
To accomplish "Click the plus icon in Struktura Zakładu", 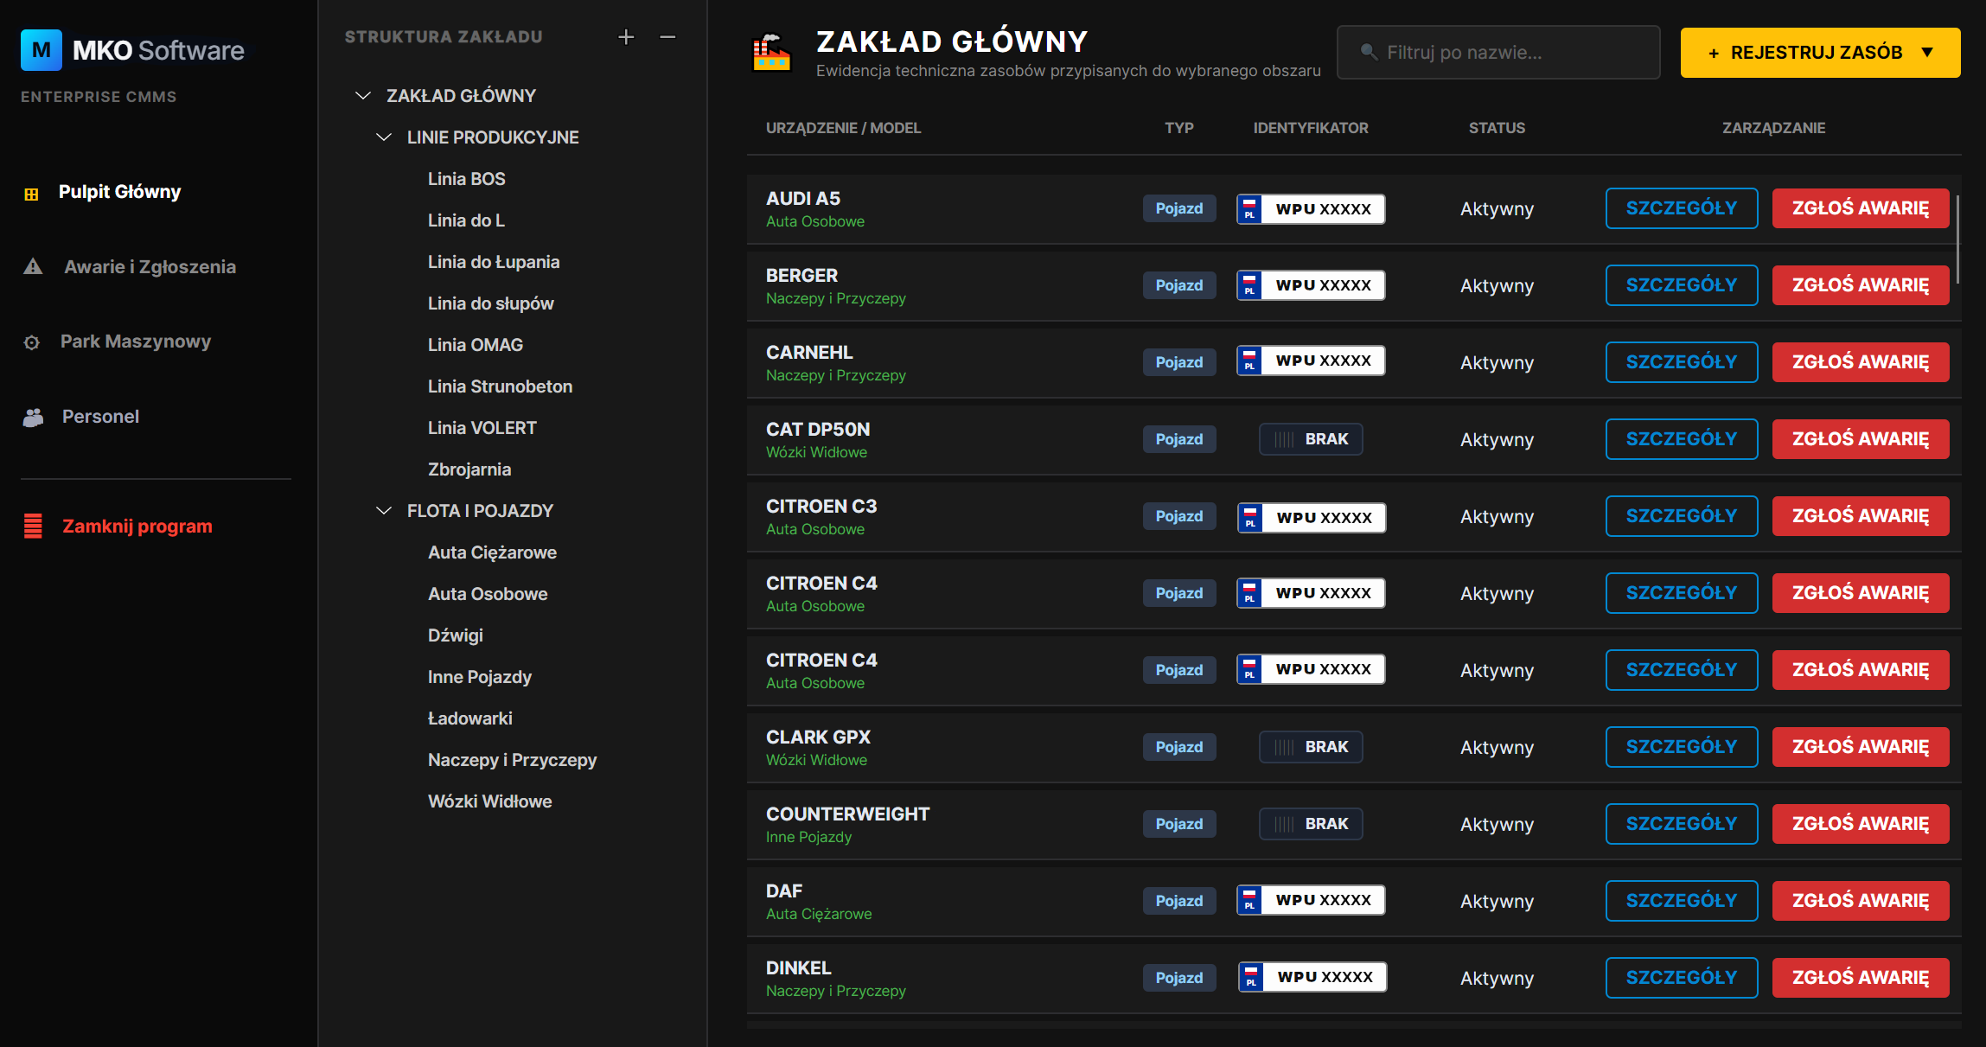I will [626, 37].
